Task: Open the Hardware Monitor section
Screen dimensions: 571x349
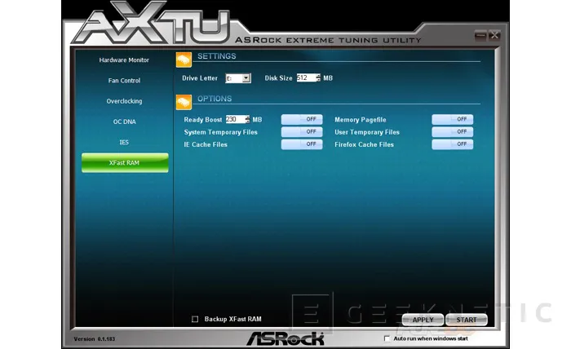Action: [124, 60]
